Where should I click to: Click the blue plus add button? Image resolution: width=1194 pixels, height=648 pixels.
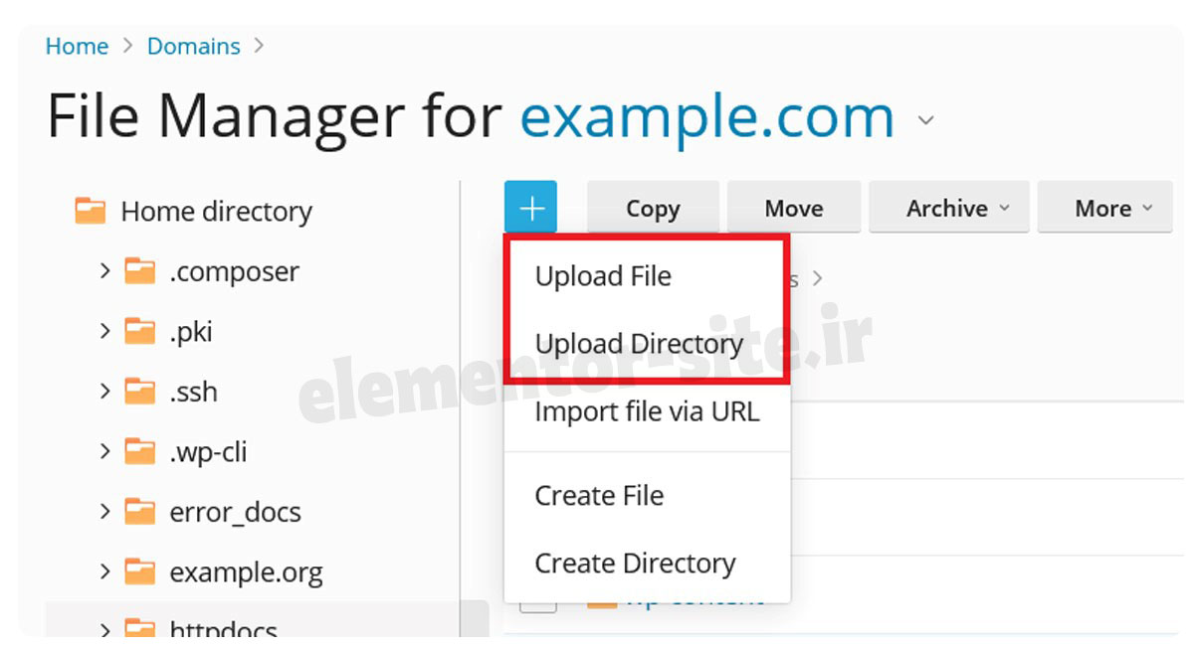point(530,208)
